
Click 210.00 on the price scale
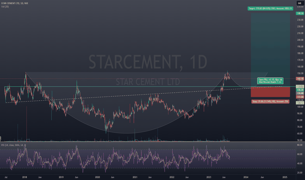(300, 33)
